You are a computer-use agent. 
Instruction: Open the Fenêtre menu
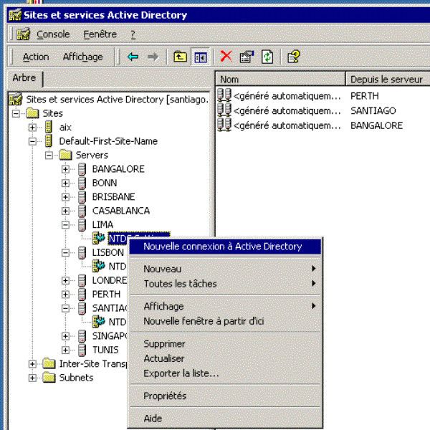point(100,34)
